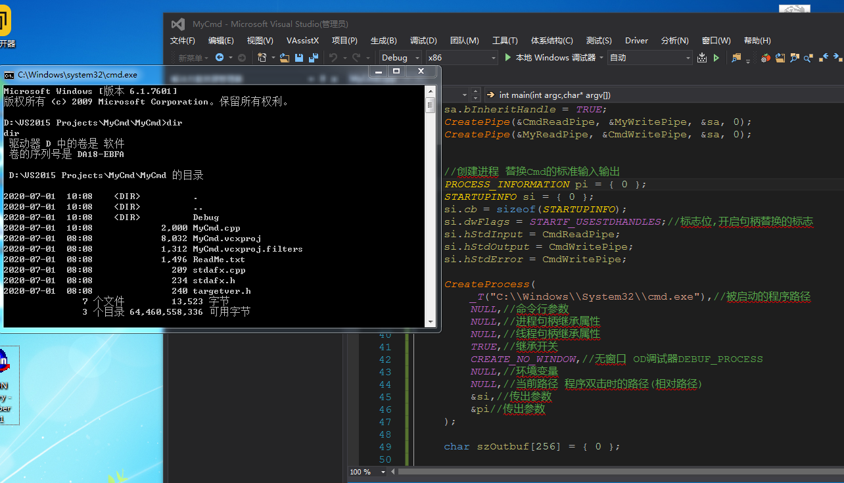This screenshot has height=483, width=844.
Task: Open the Driver menu
Action: tap(636, 41)
